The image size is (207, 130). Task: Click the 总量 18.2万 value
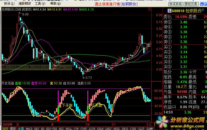(x=182, y=87)
